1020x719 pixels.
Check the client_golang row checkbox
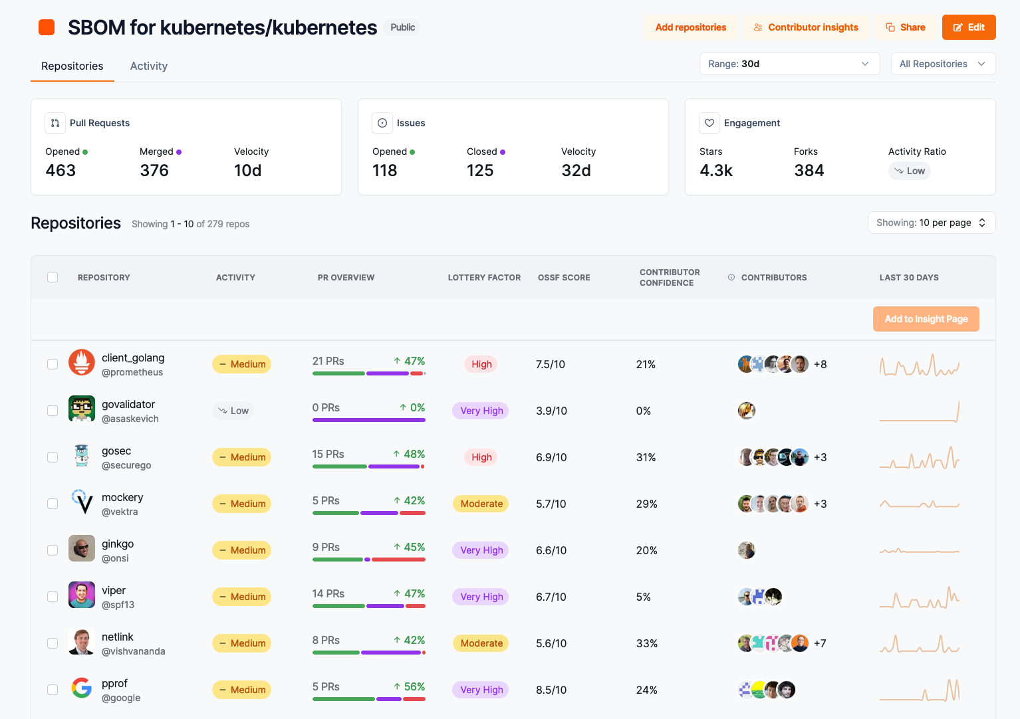[x=53, y=364]
